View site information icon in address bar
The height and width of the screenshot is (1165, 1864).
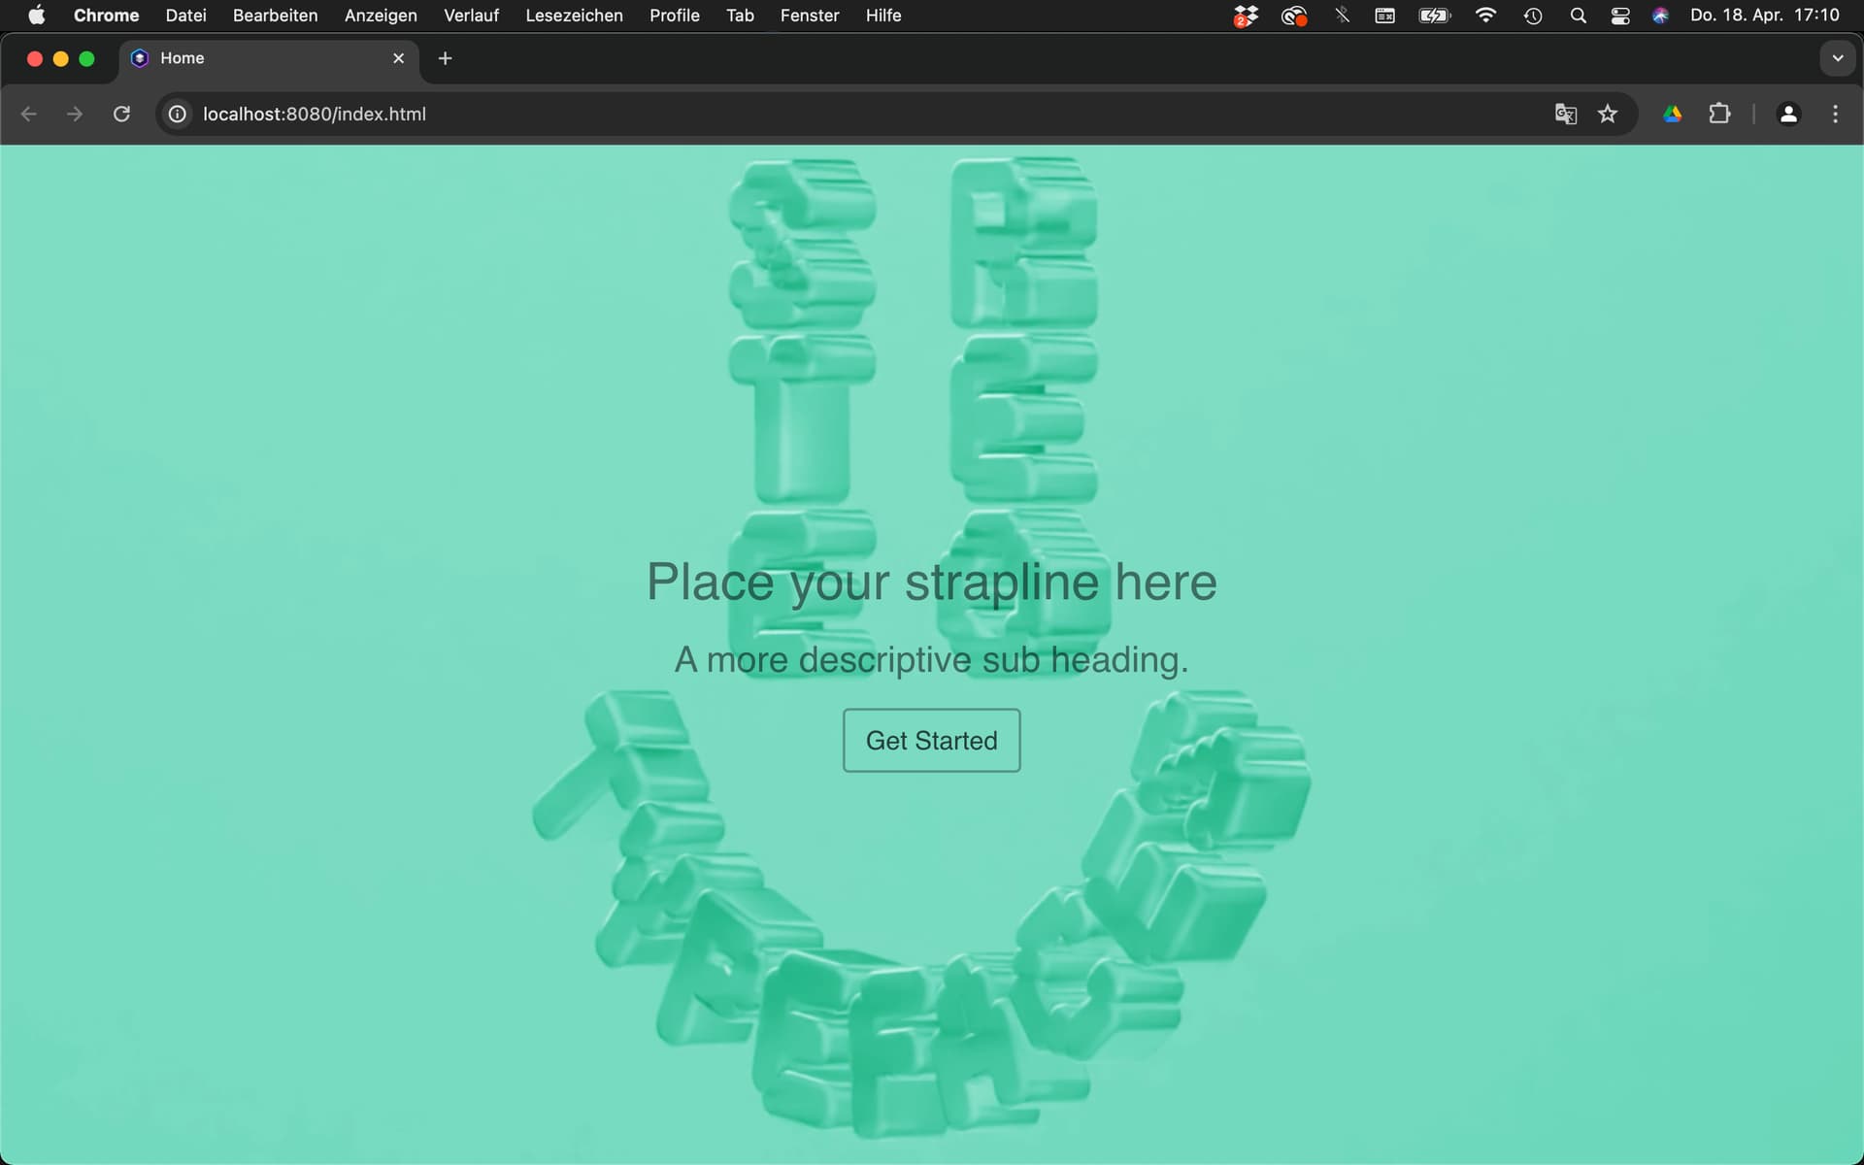coord(178,114)
